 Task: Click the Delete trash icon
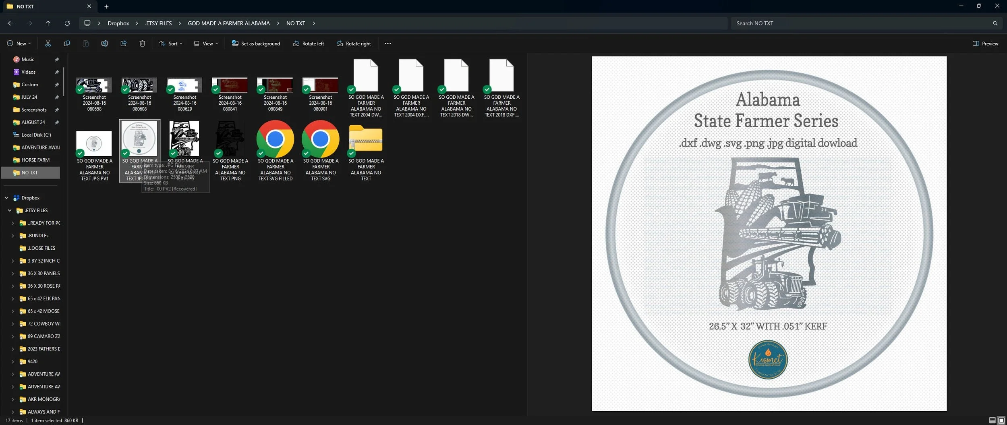143,44
